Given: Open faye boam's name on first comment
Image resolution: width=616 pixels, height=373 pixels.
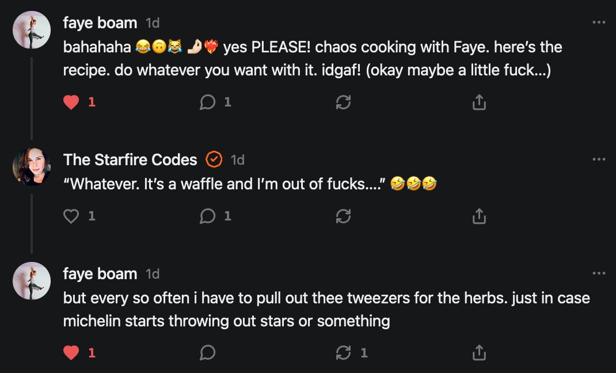Looking at the screenshot, I should point(100,23).
